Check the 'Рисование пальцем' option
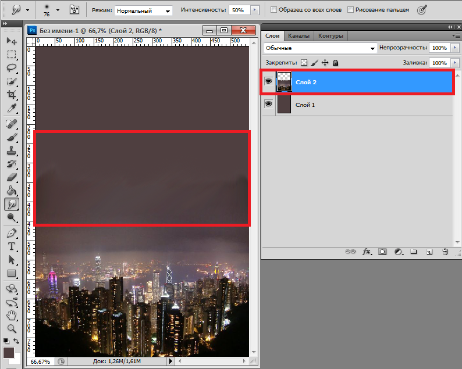462x369 pixels. (350, 10)
